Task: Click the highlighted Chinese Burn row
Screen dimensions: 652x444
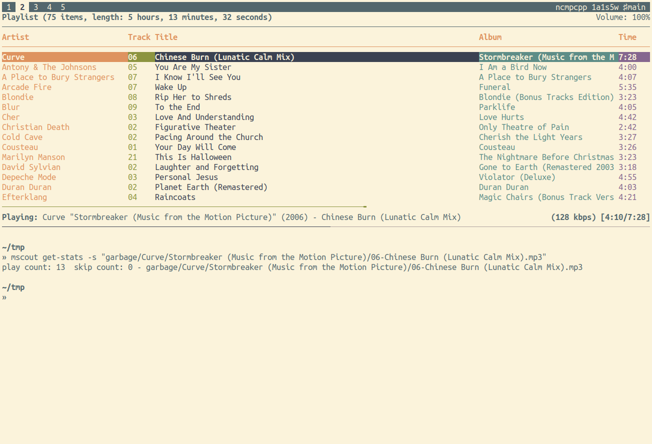Action: coord(326,57)
